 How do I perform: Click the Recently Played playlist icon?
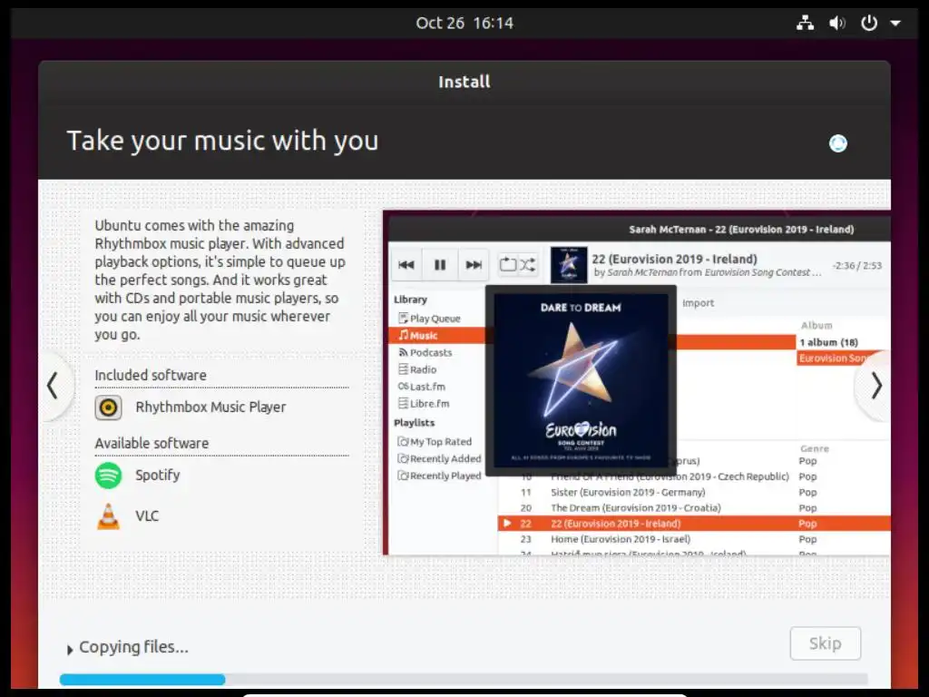[404, 476]
